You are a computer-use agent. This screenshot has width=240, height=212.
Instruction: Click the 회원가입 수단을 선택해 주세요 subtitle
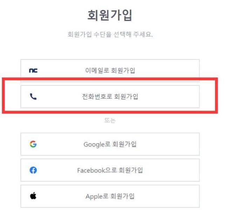(x=110, y=34)
